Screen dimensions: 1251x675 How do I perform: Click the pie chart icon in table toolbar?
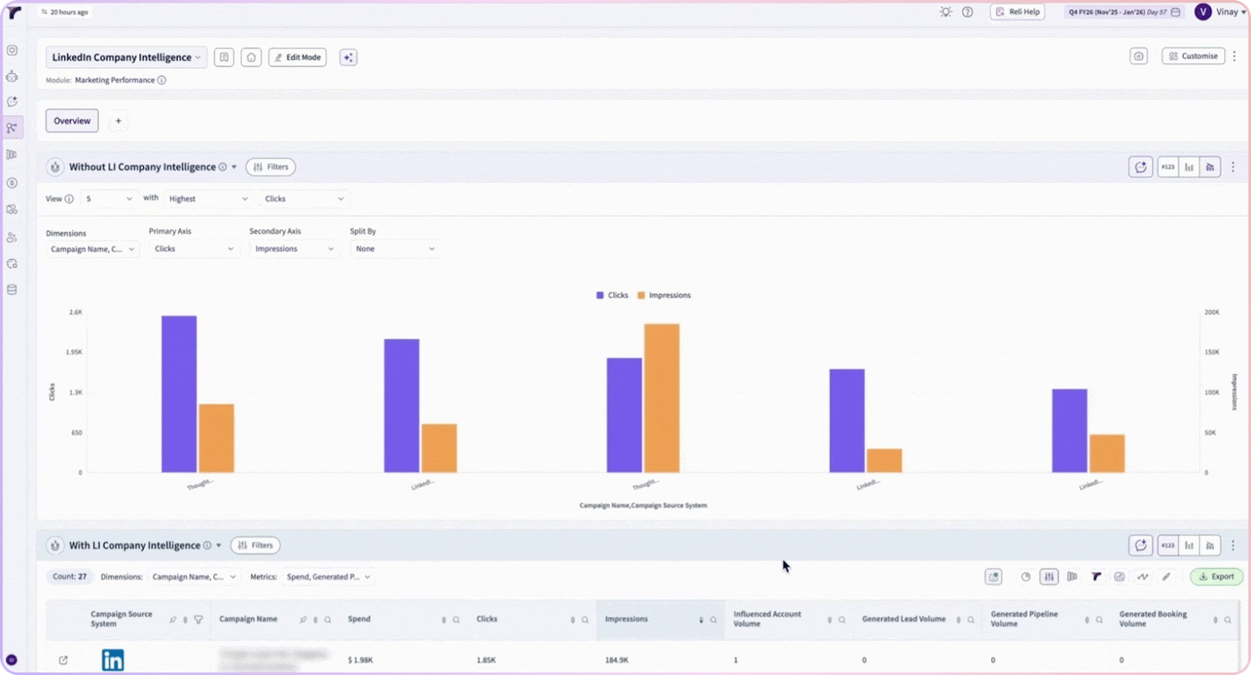[1026, 577]
